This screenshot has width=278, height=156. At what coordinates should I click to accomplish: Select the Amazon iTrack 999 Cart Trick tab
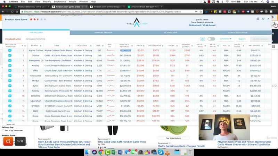click(145, 7)
